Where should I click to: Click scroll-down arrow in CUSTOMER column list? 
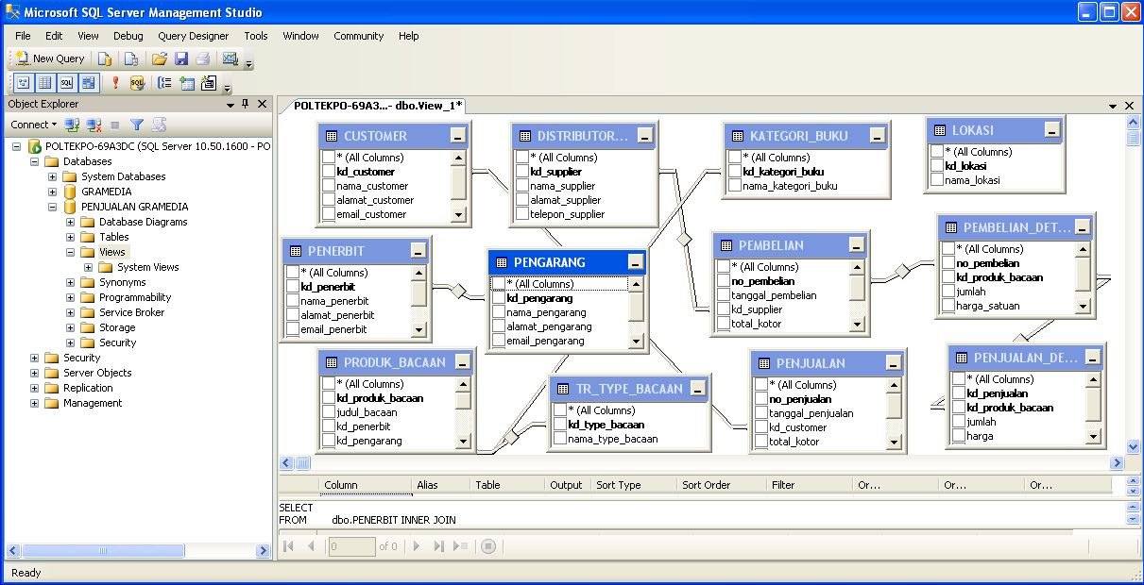click(458, 214)
